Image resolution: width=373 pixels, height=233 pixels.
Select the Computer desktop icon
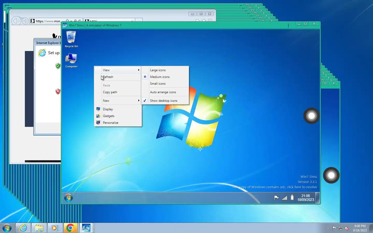click(x=71, y=60)
